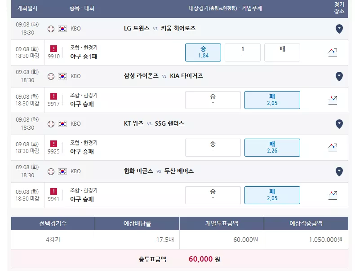Open venue location pin for 삼성 라이온즈 match

point(339,76)
